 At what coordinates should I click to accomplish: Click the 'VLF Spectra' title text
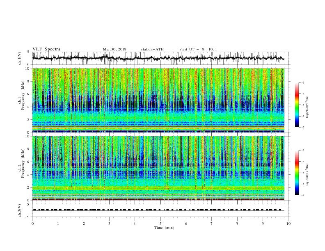pos(46,49)
